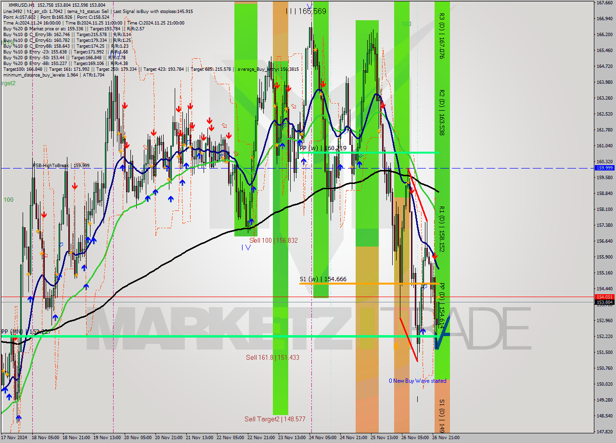Screen dimensions: 616x443
Task: Click the '22 Nov 05:00' time label
Action: tap(231, 438)
